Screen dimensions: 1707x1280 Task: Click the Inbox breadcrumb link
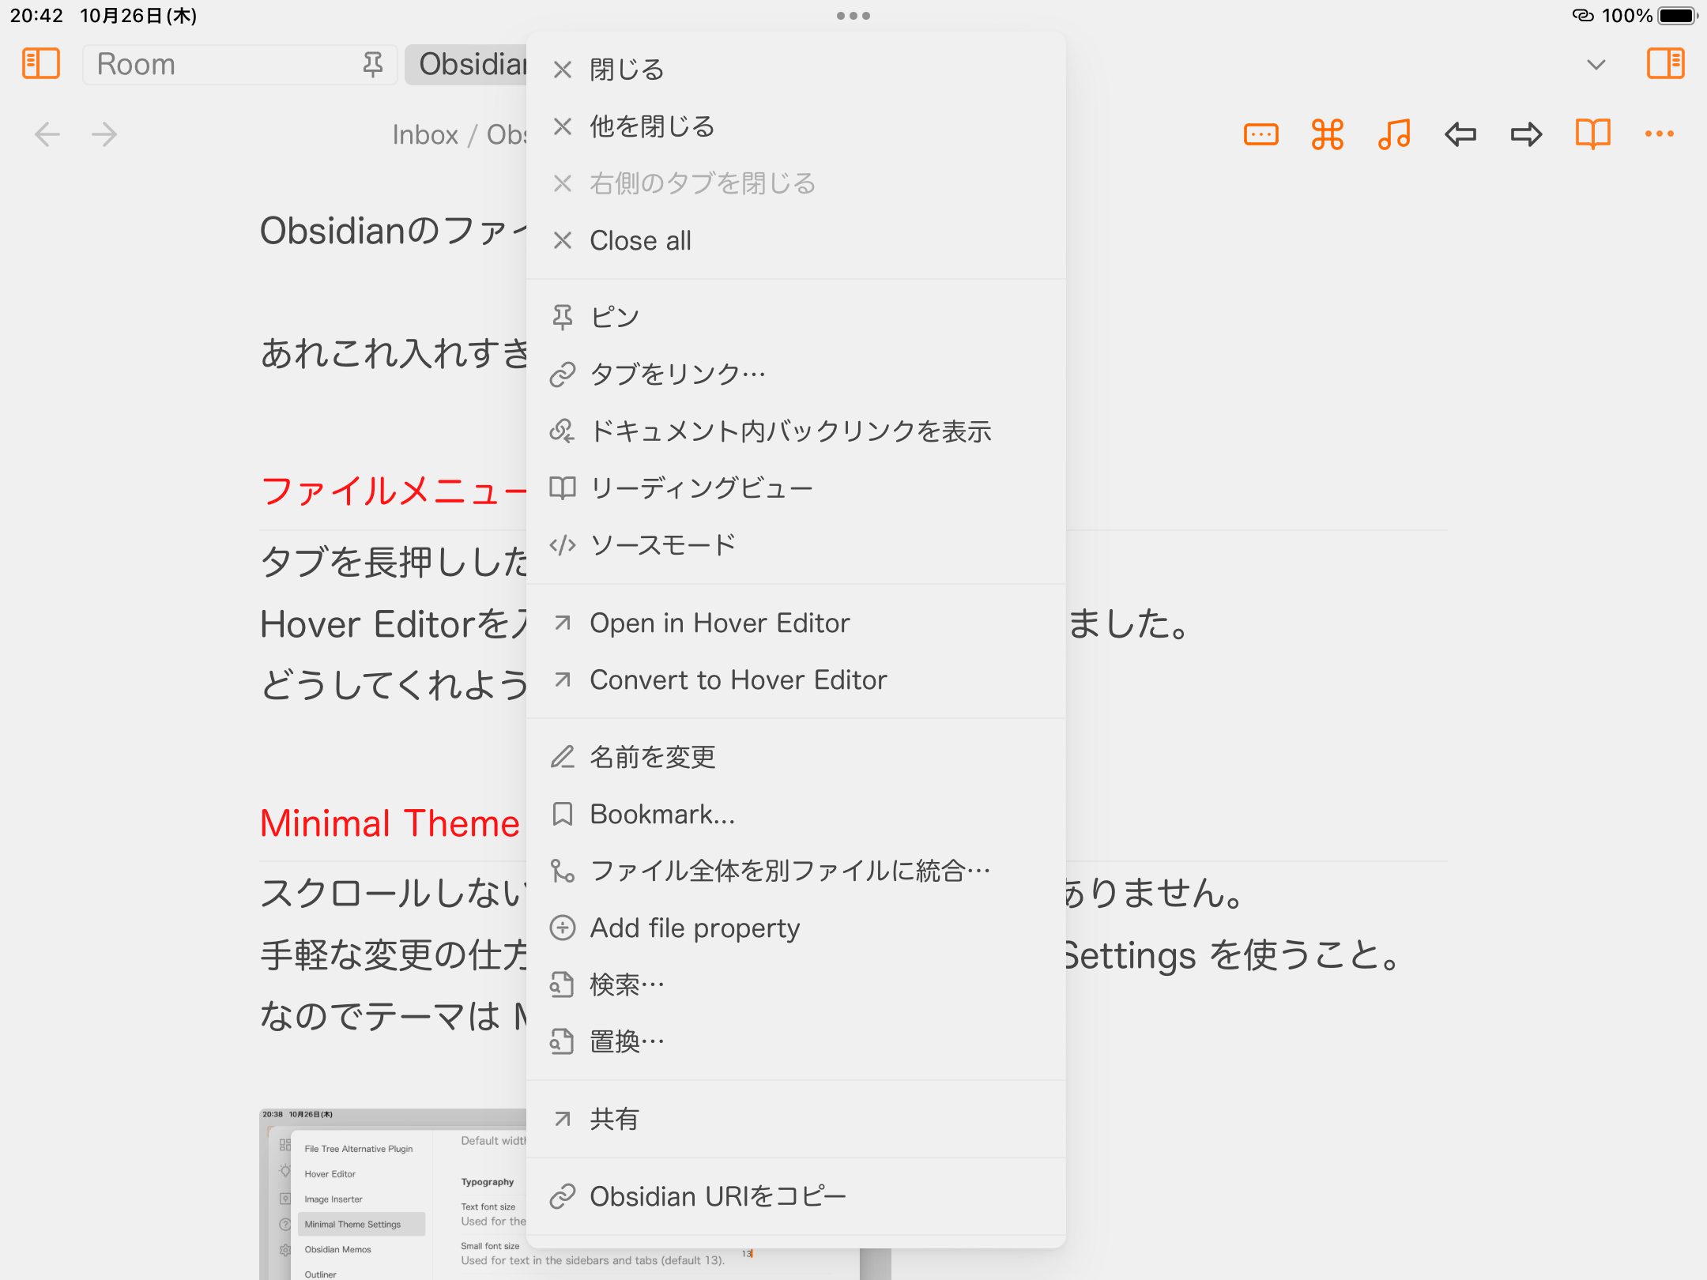(x=425, y=134)
